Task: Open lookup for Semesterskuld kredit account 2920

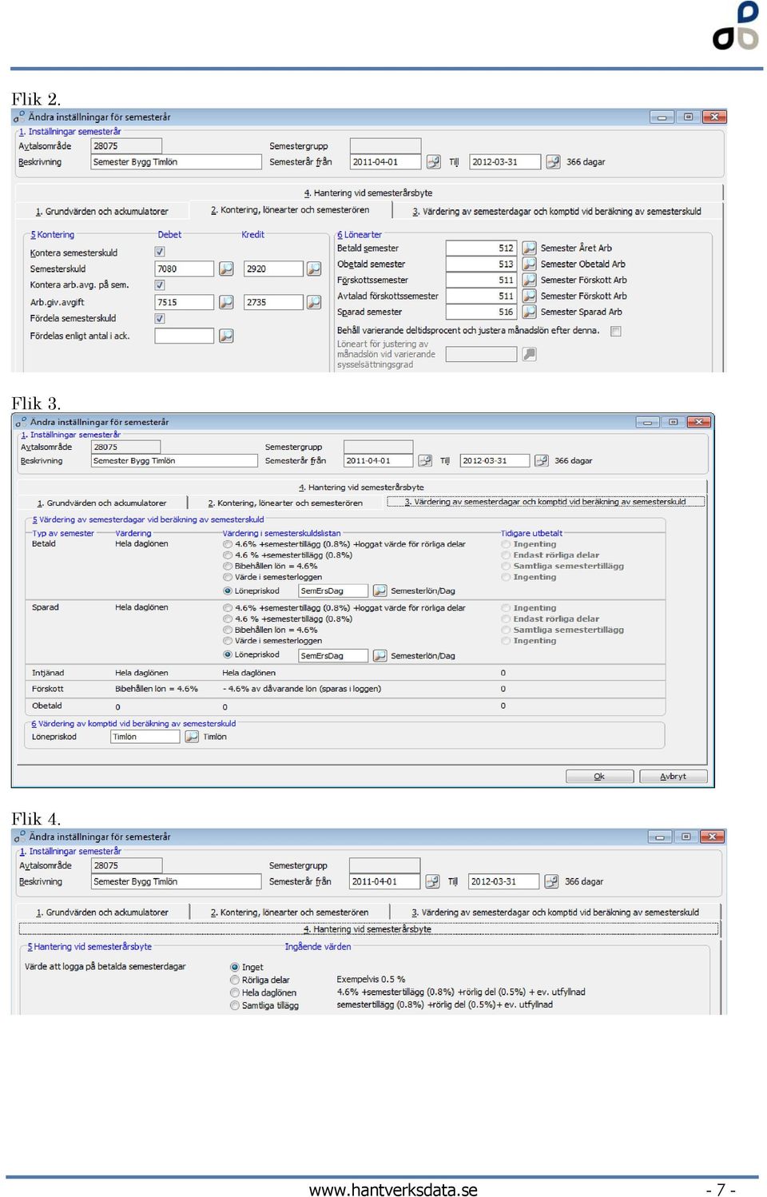Action: click(x=314, y=268)
